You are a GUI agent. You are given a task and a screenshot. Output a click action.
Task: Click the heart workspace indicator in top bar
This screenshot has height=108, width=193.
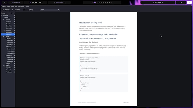pyautogui.click(x=95, y=3)
